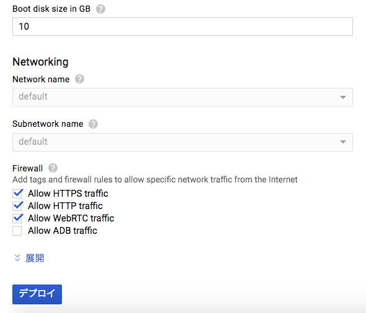The image size is (366, 313).
Task: Click the Firewall help question mark
Action: pyautogui.click(x=53, y=168)
